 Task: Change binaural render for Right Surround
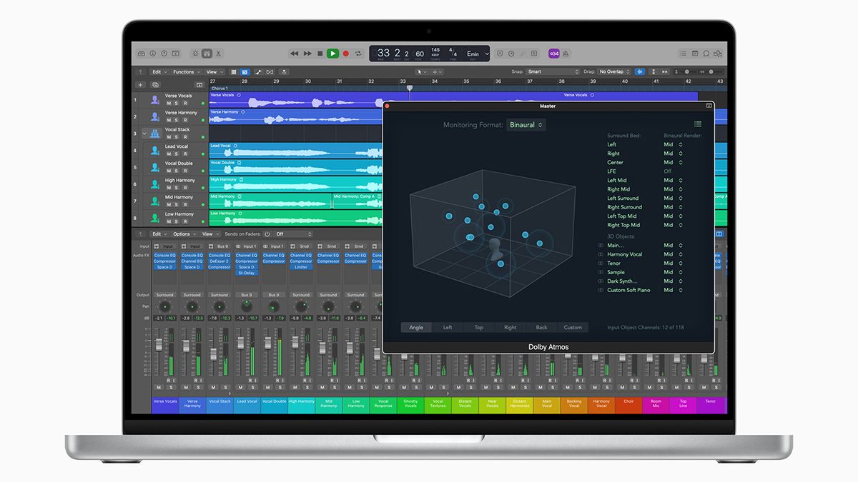(673, 207)
